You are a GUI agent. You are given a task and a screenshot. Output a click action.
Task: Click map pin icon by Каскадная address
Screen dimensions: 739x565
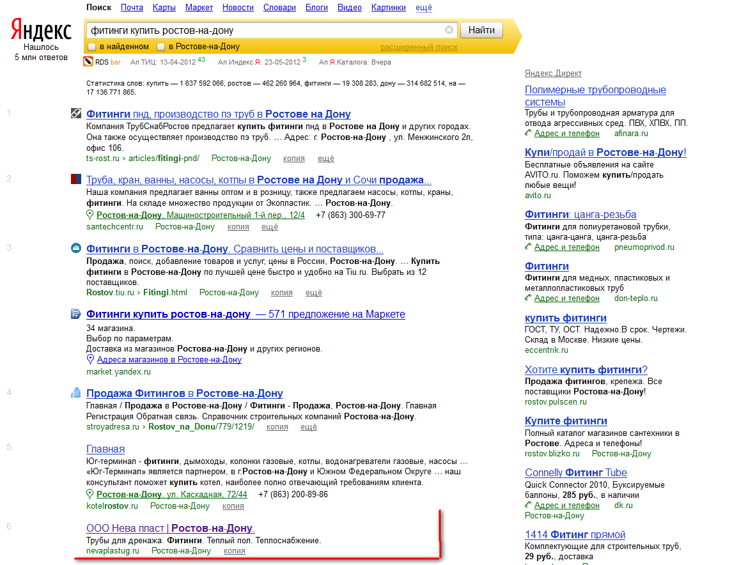(x=90, y=494)
